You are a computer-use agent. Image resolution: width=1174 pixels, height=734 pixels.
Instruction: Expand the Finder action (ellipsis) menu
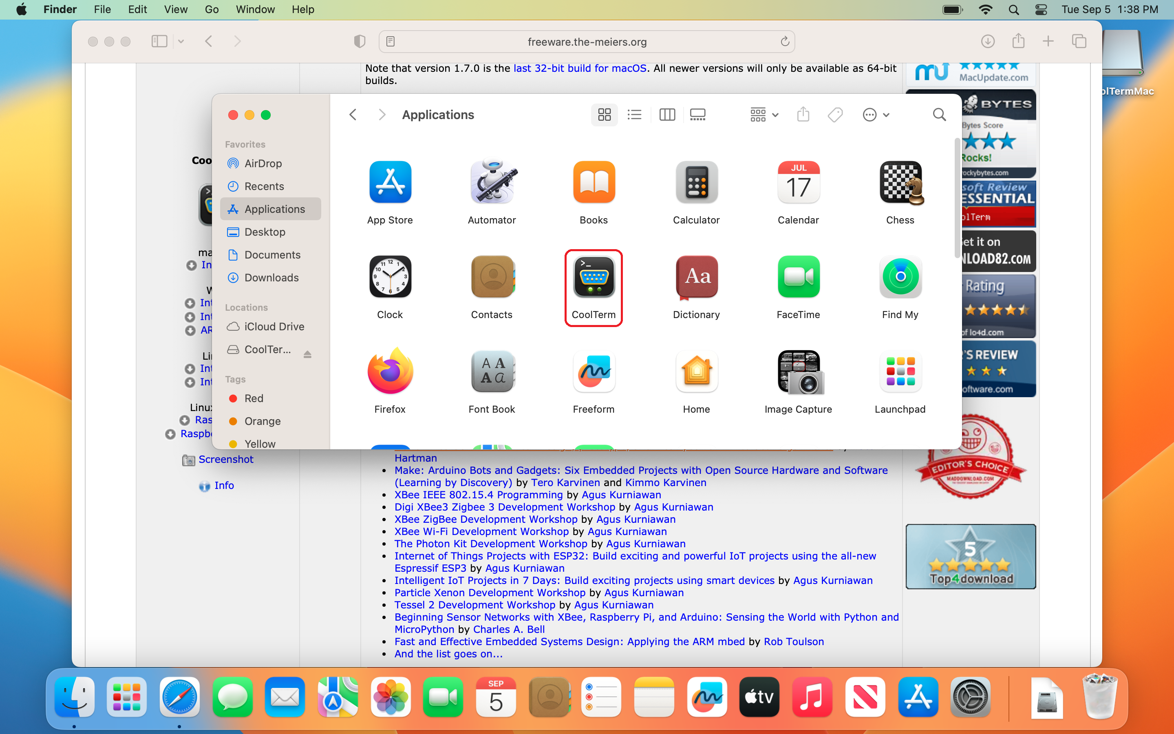(876, 115)
